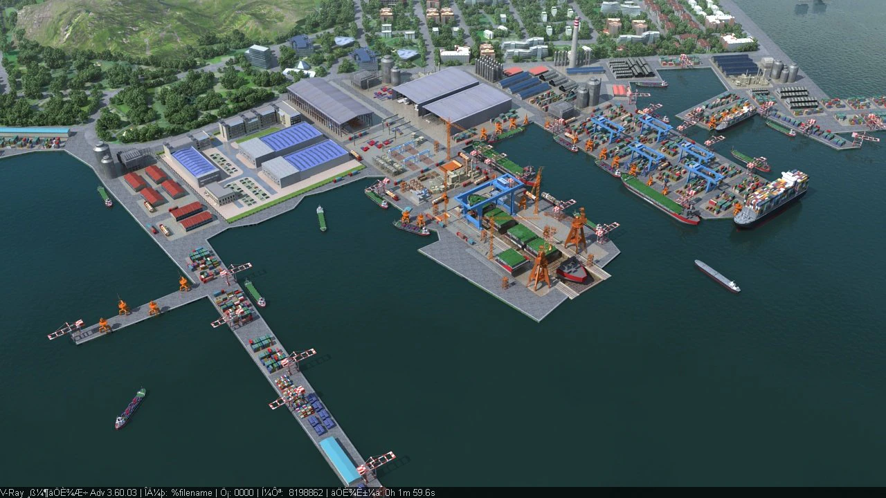Click the render time 0h 1m 59.6s
This screenshot has width=886, height=498.
pos(410,492)
